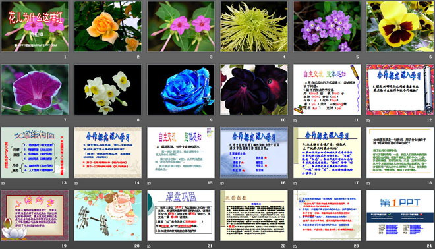
Task: Click slide number label 9
Action: point(211,120)
